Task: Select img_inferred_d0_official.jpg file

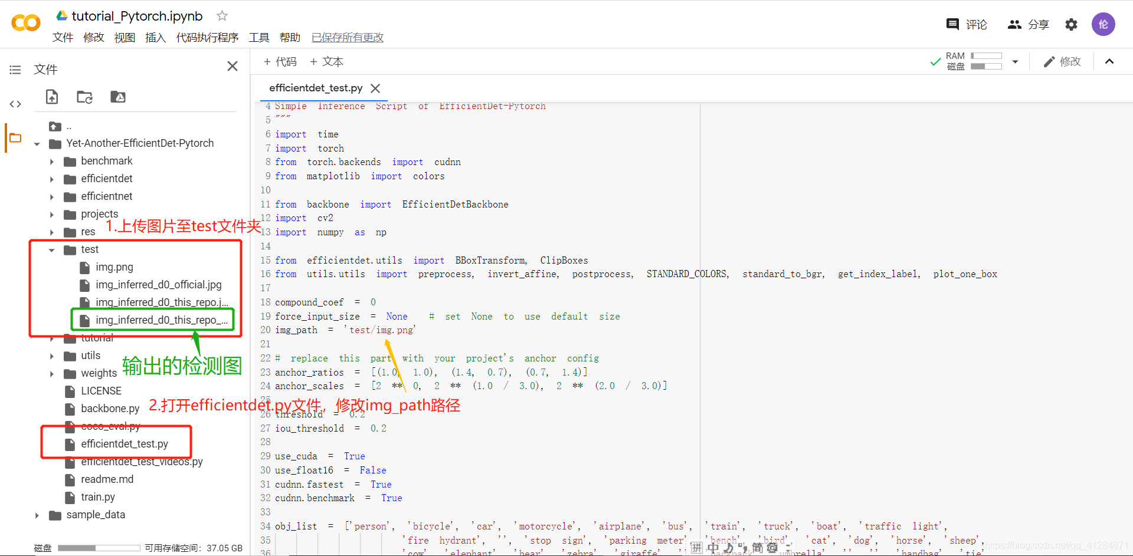Action: point(159,285)
